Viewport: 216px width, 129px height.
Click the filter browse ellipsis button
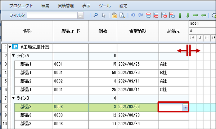click(x=80, y=15)
